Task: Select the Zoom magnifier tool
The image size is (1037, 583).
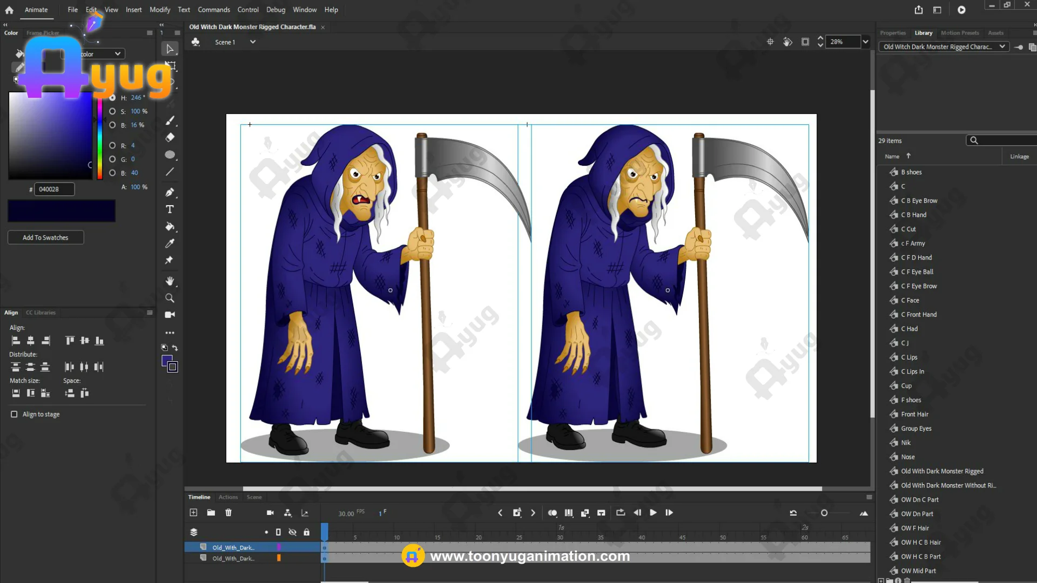Action: point(170,298)
